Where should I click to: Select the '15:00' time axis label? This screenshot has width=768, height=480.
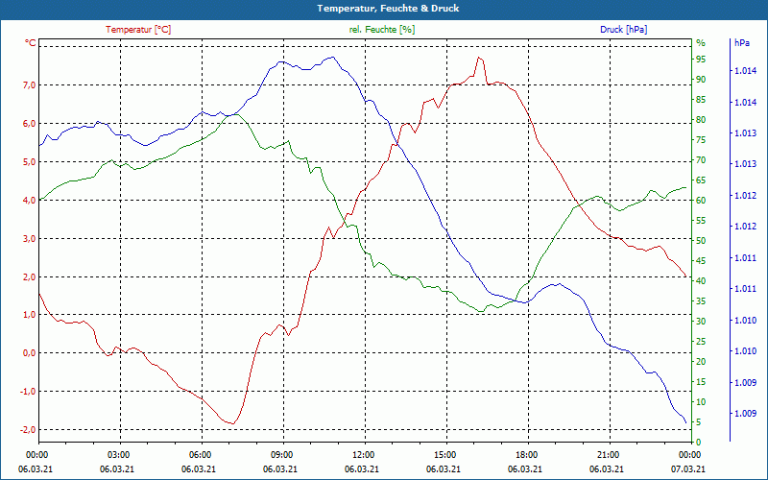point(445,455)
